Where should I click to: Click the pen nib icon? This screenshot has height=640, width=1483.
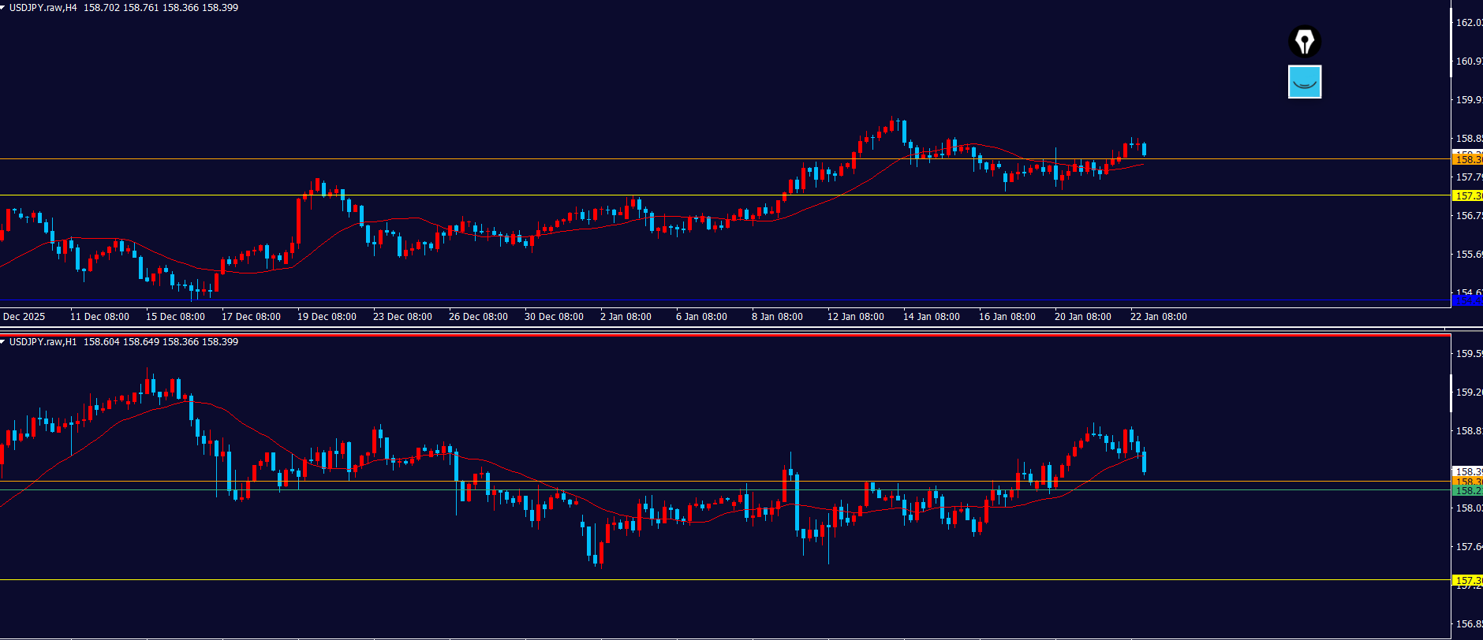click(1305, 42)
